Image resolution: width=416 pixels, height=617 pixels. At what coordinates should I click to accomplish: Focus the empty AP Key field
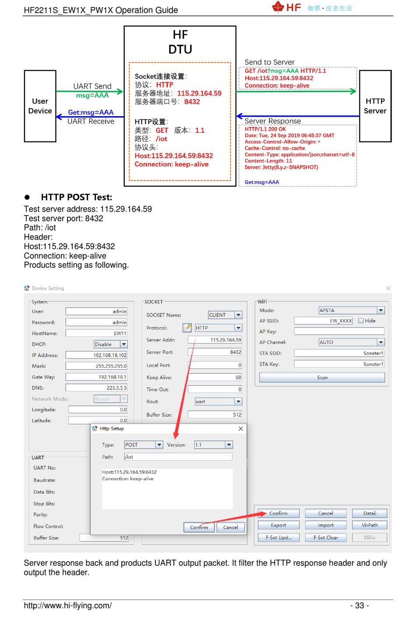pos(339,331)
